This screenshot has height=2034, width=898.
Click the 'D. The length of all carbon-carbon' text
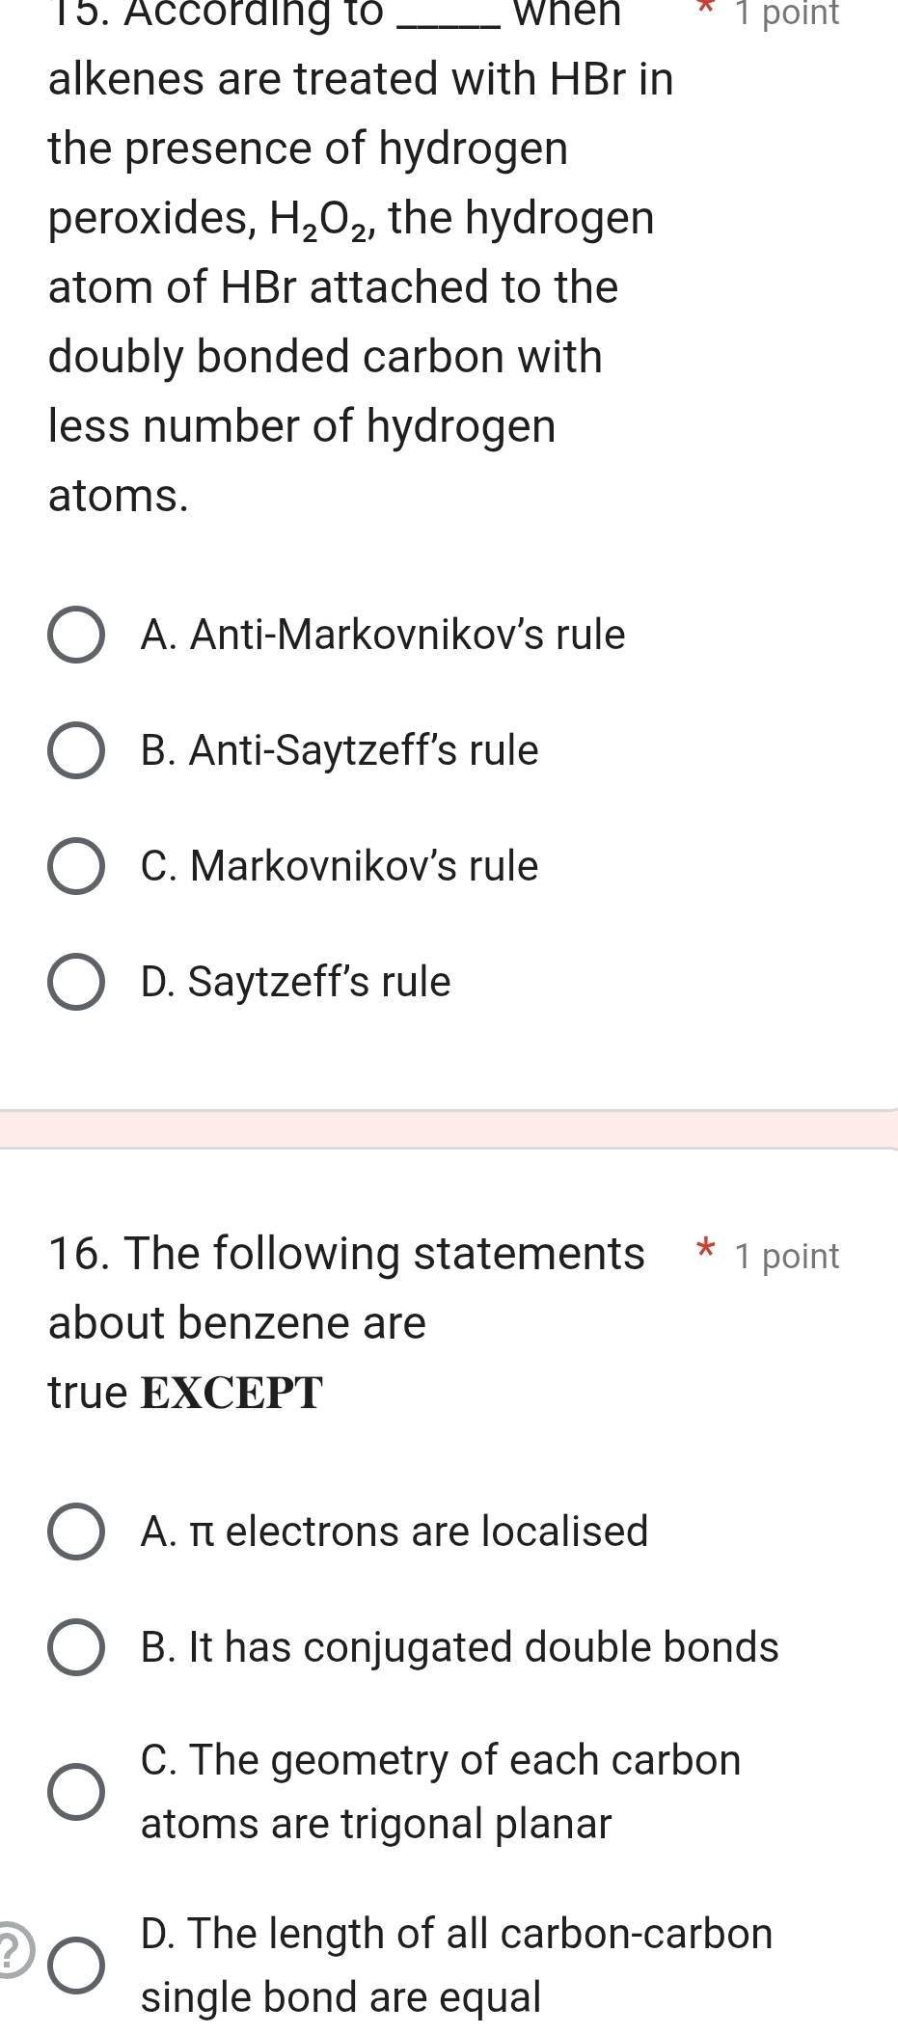click(x=456, y=1934)
